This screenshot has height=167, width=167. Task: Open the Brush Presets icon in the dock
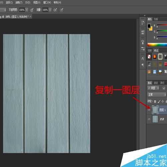[143, 48]
